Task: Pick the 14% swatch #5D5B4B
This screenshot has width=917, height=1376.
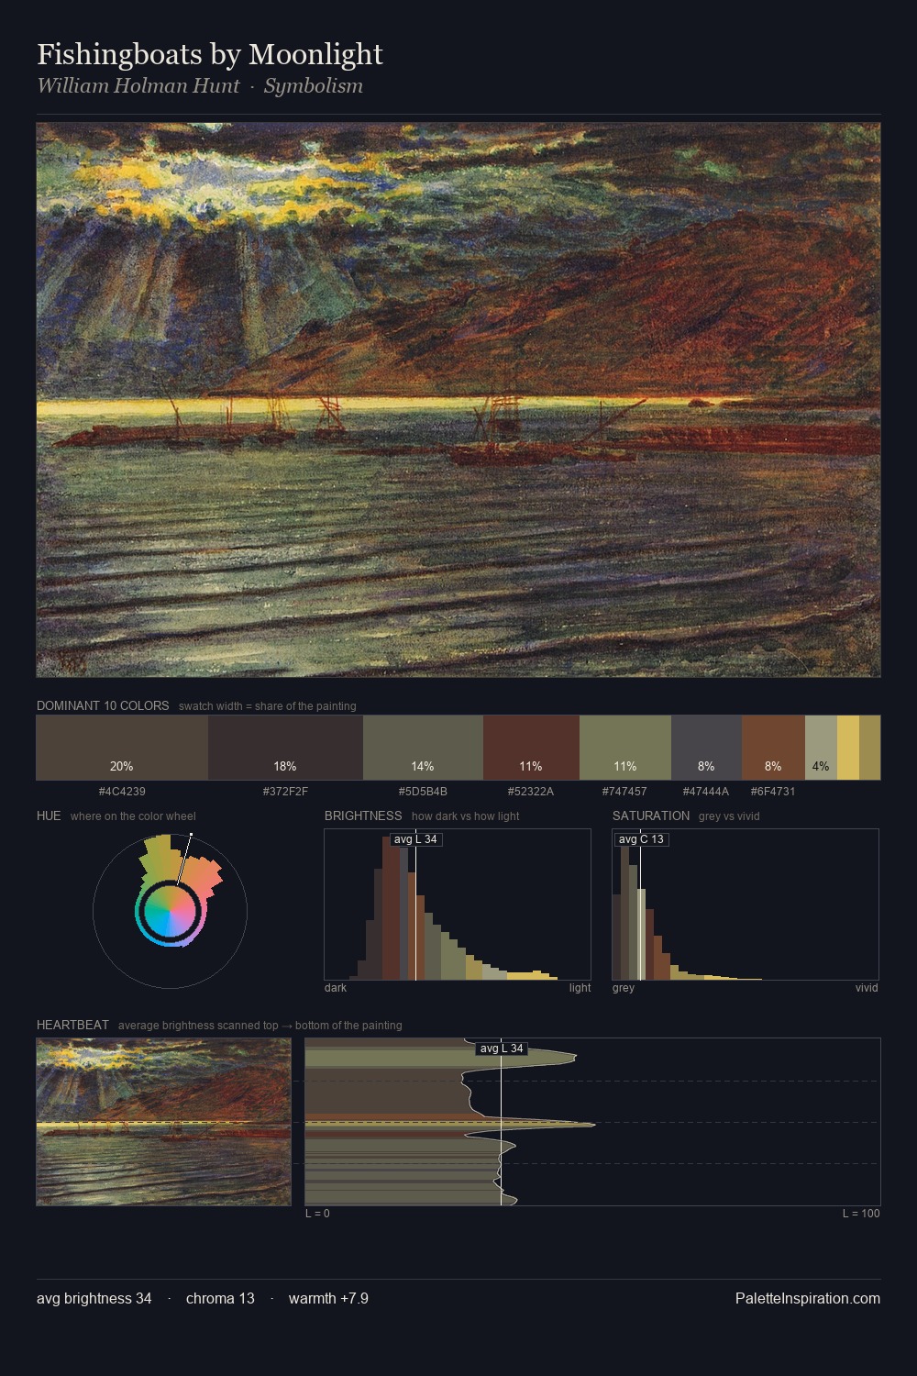Action: click(423, 748)
